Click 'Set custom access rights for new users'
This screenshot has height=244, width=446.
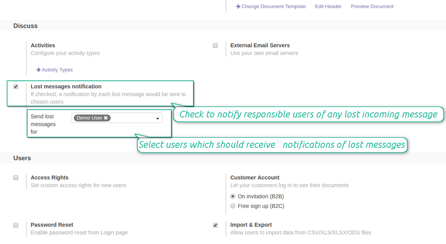coord(79,185)
